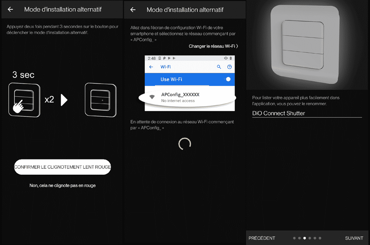This screenshot has height=245, width=370.
Task: Click the 'Use Wi-Fi' label text
Action: pos(171,79)
